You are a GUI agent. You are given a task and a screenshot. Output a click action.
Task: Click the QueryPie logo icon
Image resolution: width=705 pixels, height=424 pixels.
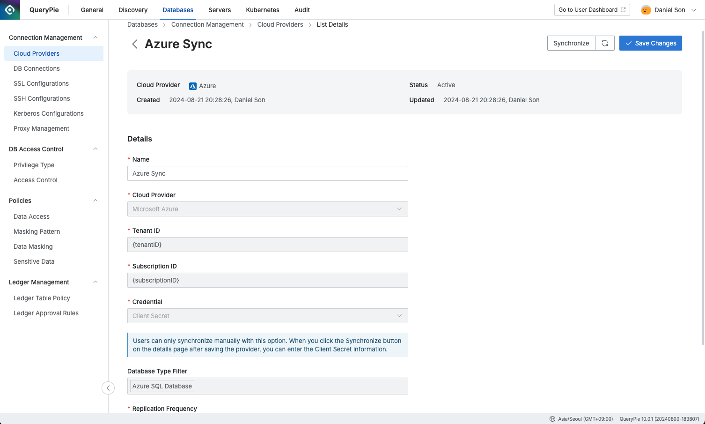10,10
